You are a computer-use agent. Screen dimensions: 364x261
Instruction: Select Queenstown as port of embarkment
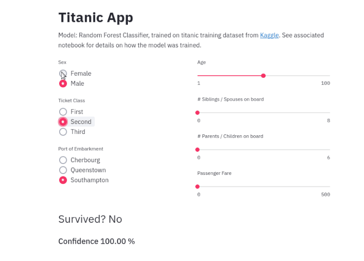tap(63, 170)
